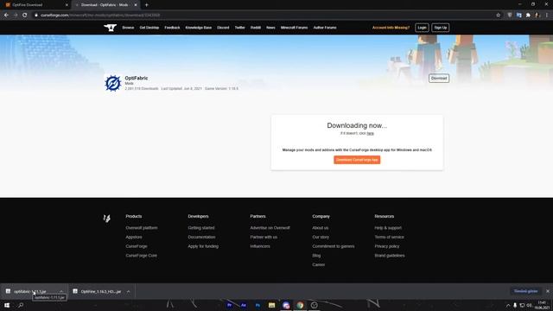Open a new browser tab

146,5
